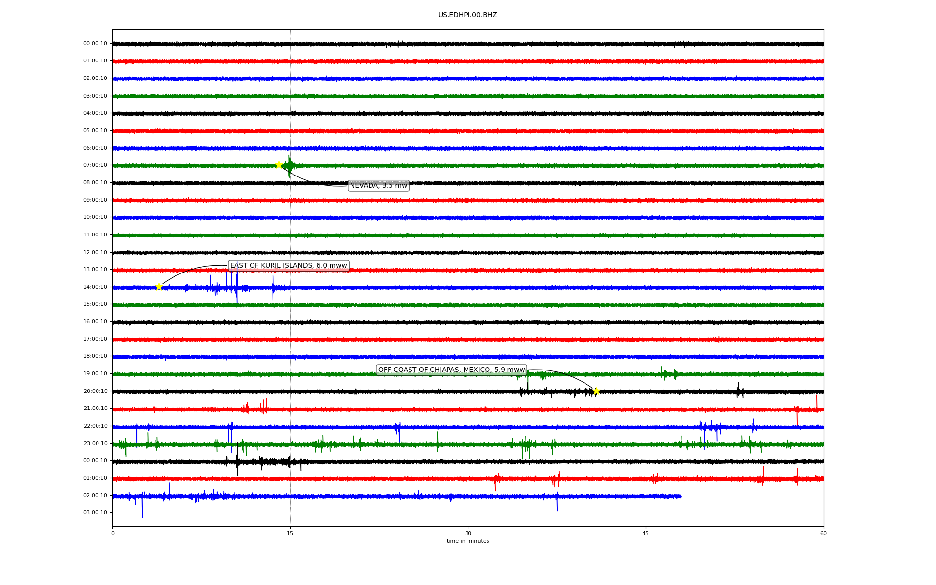Click the 09:00:10 row time label
This screenshot has height=585, width=936.
(95, 200)
